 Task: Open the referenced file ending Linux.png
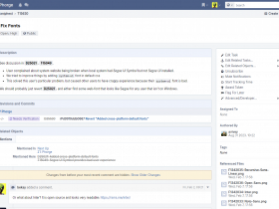pyautogui.click(x=248, y=172)
